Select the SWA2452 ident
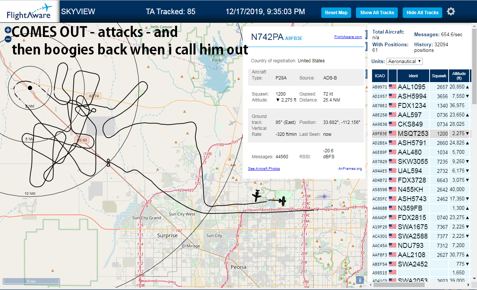 tap(413, 264)
